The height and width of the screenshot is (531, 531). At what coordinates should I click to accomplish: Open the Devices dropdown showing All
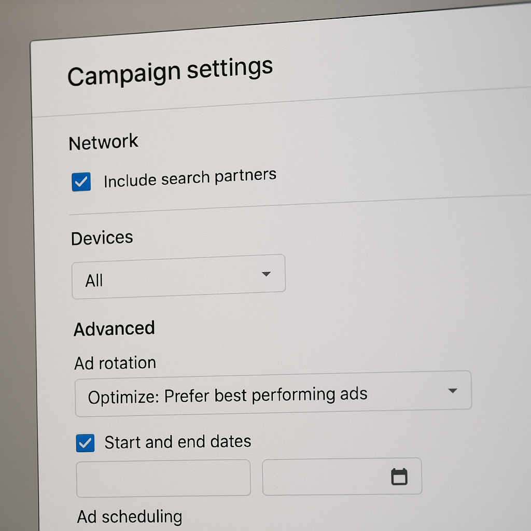[x=178, y=277]
